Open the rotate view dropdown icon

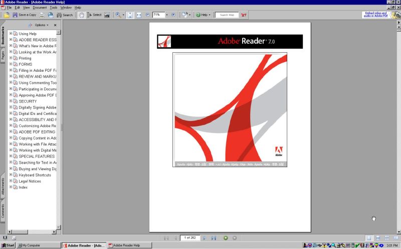pyautogui.click(x=186, y=15)
